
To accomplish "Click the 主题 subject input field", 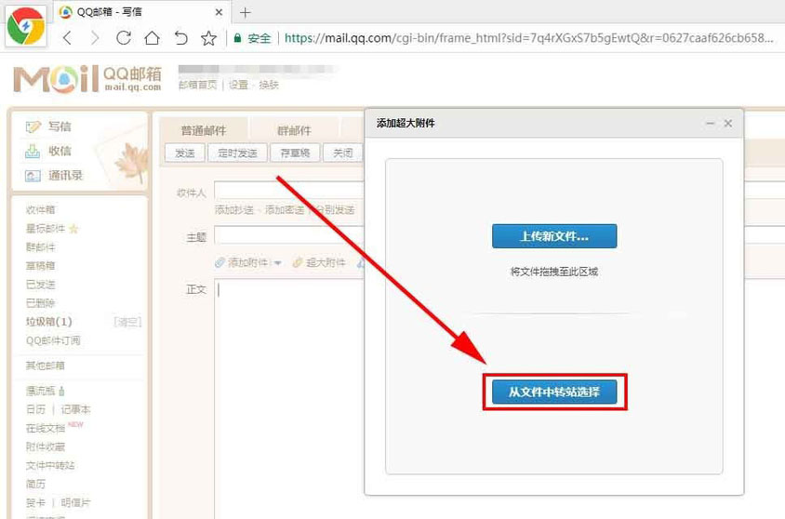I will [289, 235].
